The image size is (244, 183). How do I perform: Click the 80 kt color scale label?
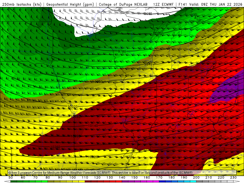[48, 178]
